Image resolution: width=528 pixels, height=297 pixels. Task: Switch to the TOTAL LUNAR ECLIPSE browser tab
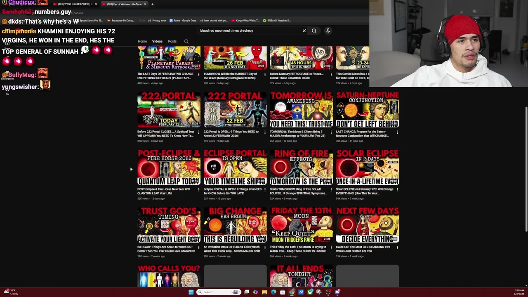[75, 4]
